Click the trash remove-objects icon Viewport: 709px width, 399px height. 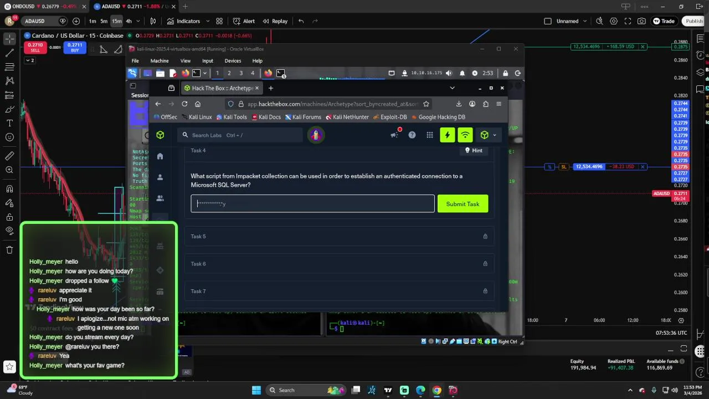[9, 250]
